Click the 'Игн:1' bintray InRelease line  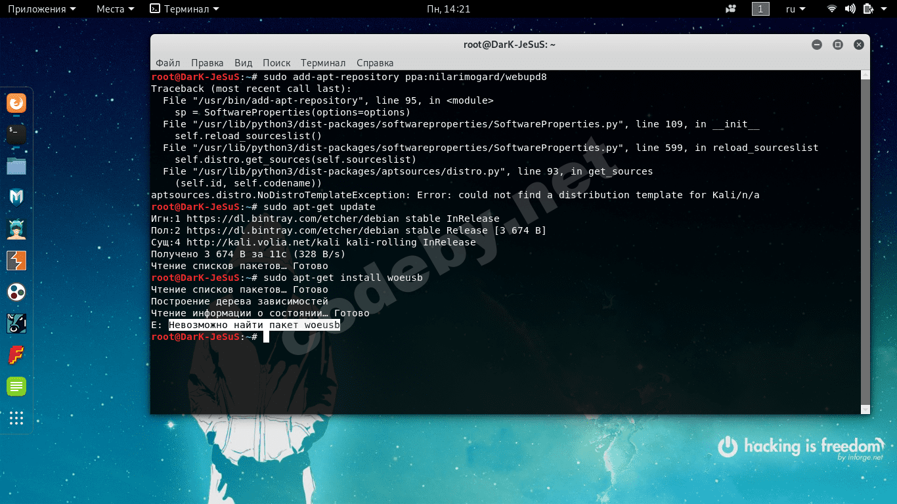(x=325, y=219)
